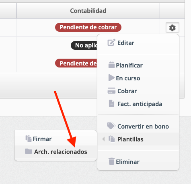Screen dimensions: 191x184
Task: Click the Contabilidad column header
Action: [88, 11]
